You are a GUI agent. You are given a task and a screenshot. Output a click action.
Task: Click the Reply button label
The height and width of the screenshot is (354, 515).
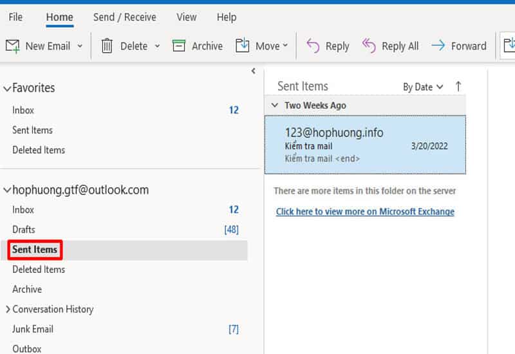(337, 46)
